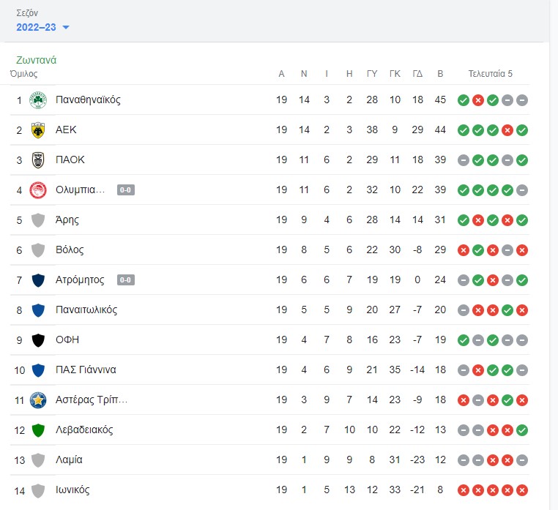This screenshot has width=558, height=510.
Task: Click the Αστέρας Τρίπολης star logo
Action: coord(38,400)
